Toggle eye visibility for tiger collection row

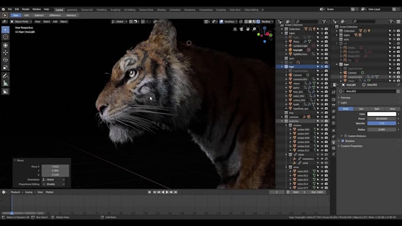pyautogui.click(x=322, y=67)
